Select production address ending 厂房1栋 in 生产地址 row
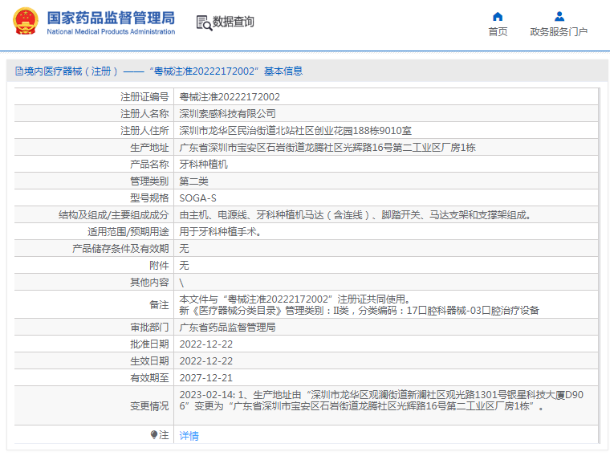610x456 pixels. tap(327, 148)
